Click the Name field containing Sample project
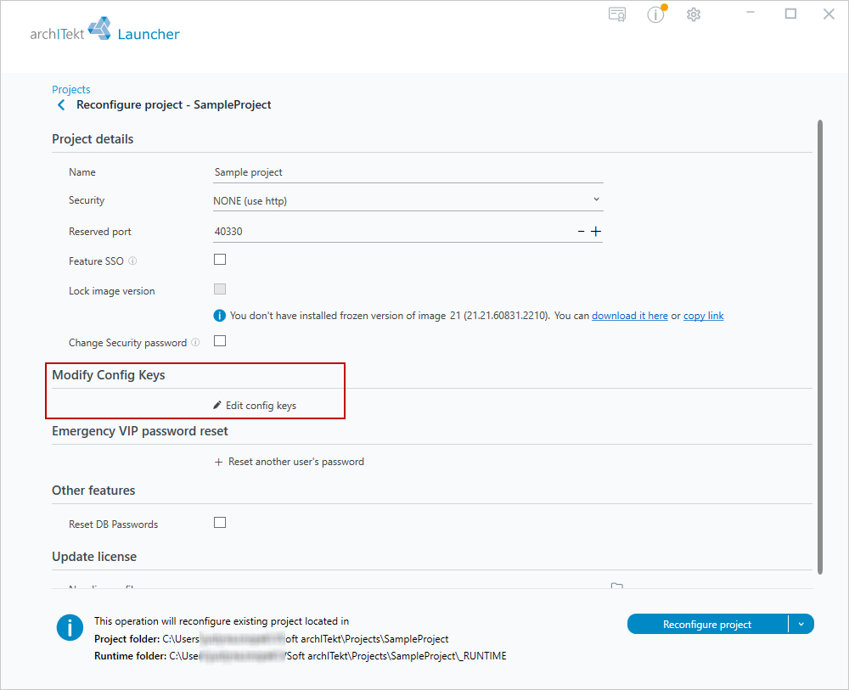 [x=408, y=172]
